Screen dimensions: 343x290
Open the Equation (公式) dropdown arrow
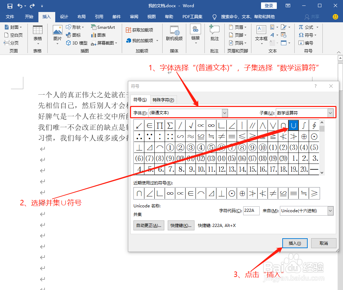(x=317, y=27)
